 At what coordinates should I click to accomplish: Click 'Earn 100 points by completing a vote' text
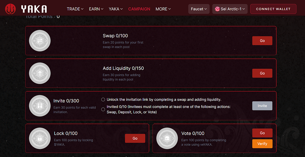tap(204, 142)
